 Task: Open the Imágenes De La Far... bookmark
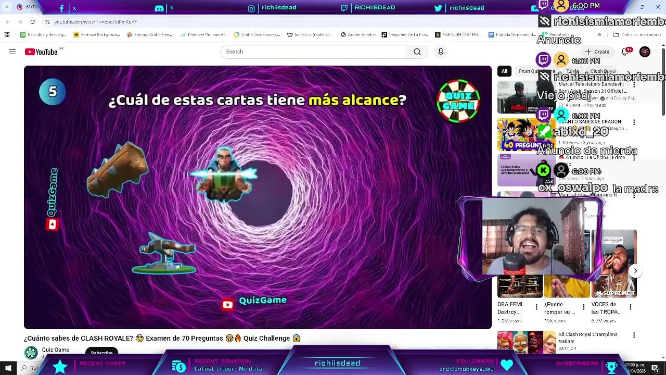(x=405, y=35)
